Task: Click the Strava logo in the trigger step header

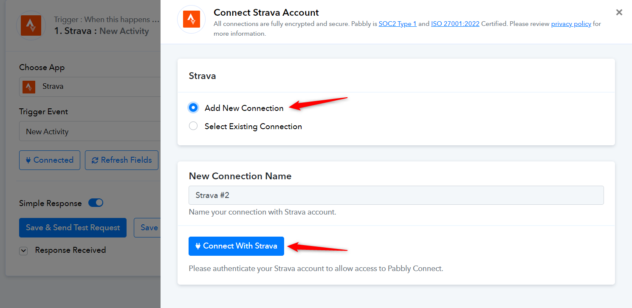Action: pos(31,25)
